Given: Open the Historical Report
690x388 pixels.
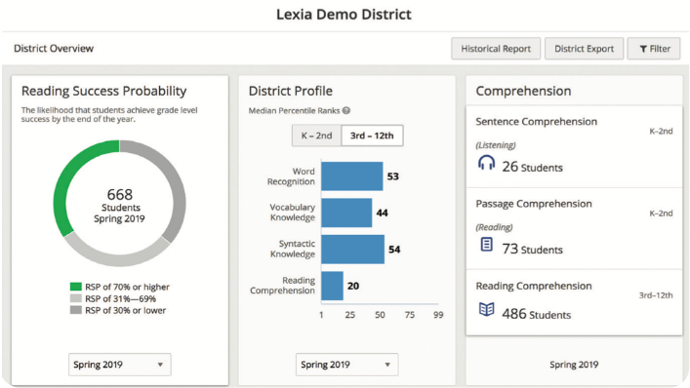Looking at the screenshot, I should 496,49.
